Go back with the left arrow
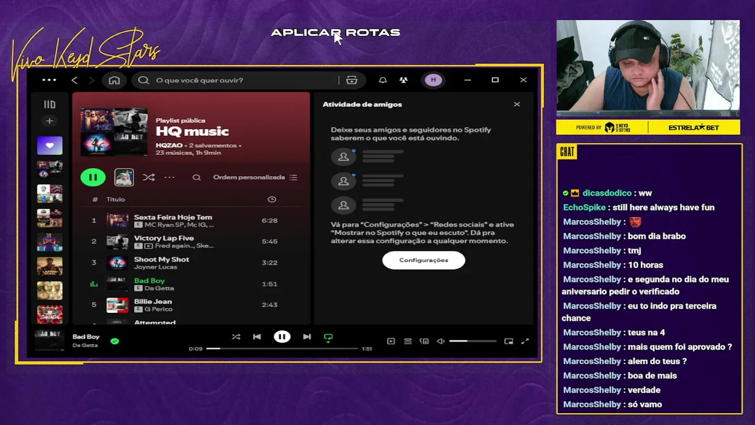The image size is (755, 425). click(x=74, y=80)
